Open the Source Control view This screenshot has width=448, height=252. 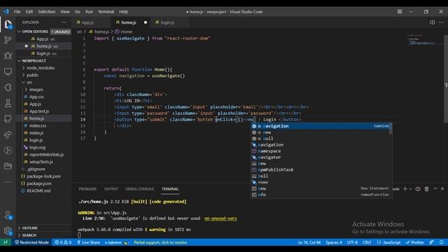[x=8, y=40]
